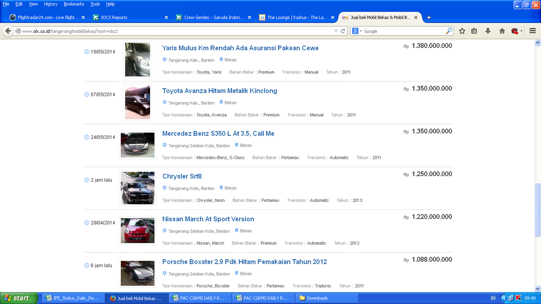The image size is (541, 304).
Task: Open the Downloads folder taskbar item
Action: click(327, 298)
